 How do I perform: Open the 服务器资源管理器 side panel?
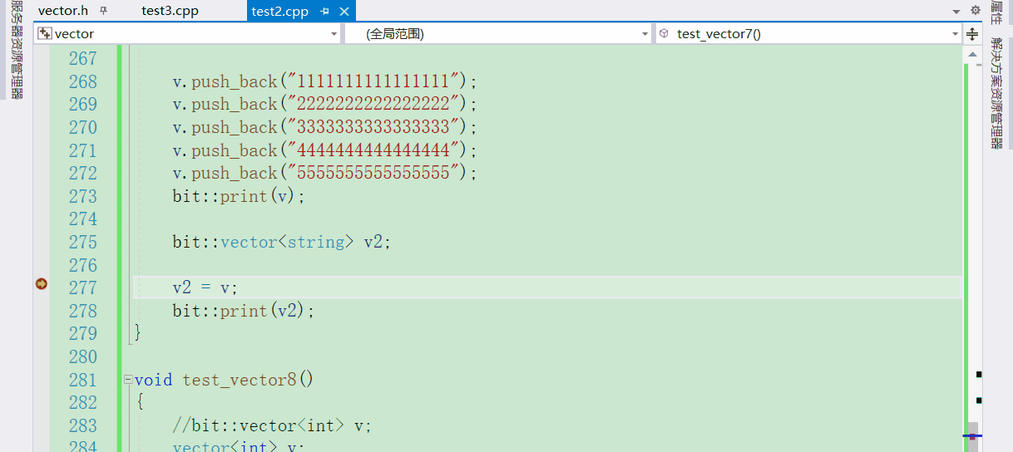[x=16, y=50]
